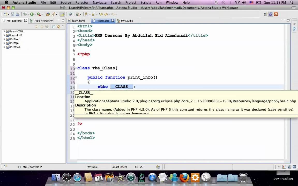Open the Navigate menu
The height and width of the screenshot is (186, 298).
pyautogui.click(x=100, y=3)
